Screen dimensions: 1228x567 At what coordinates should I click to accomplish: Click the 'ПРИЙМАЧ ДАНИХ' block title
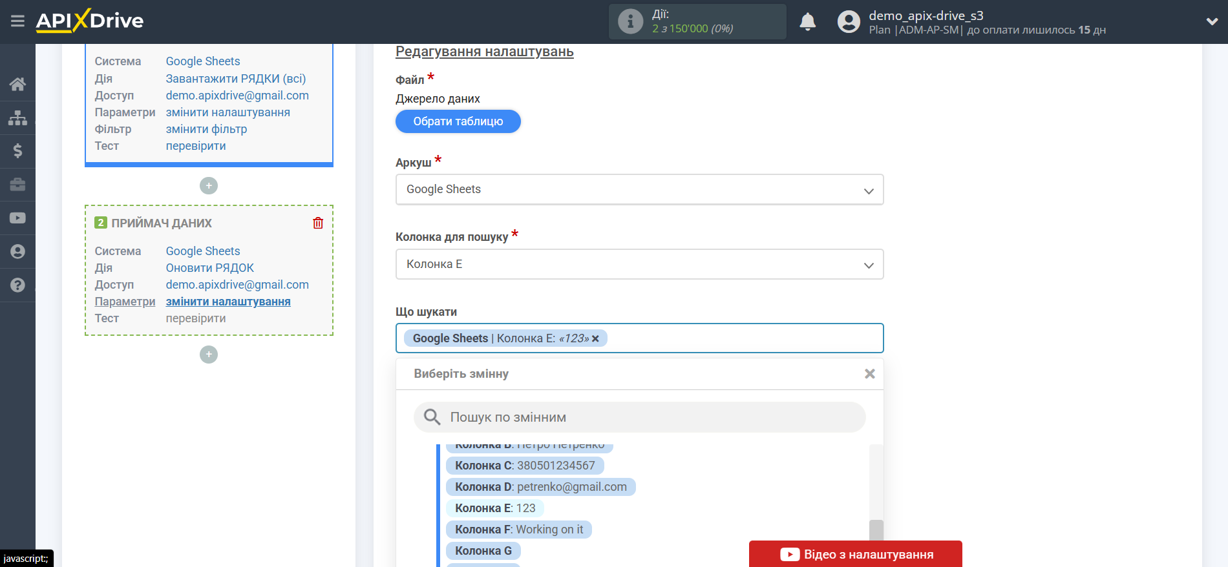point(162,223)
